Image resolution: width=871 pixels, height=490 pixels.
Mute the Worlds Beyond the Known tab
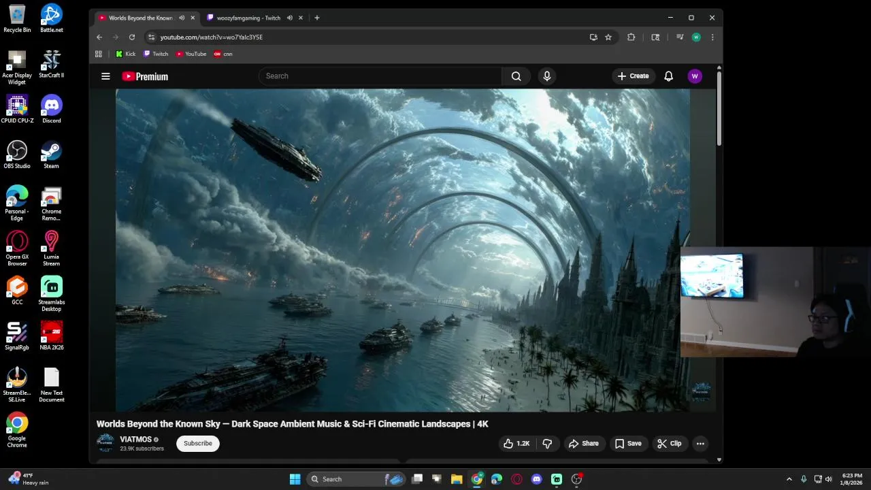(182, 18)
